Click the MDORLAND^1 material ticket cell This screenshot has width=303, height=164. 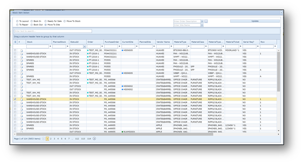[233, 50]
